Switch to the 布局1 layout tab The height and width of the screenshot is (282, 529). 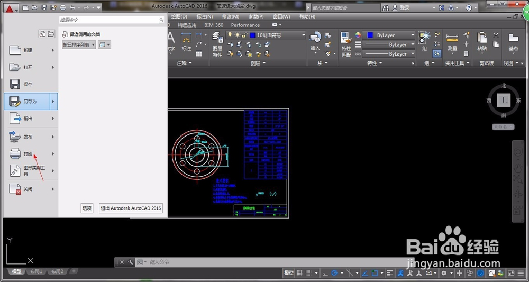37,271
